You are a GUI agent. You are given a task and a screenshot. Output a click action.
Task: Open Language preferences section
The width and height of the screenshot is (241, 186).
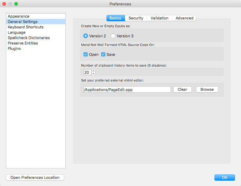pyautogui.click(x=17, y=32)
